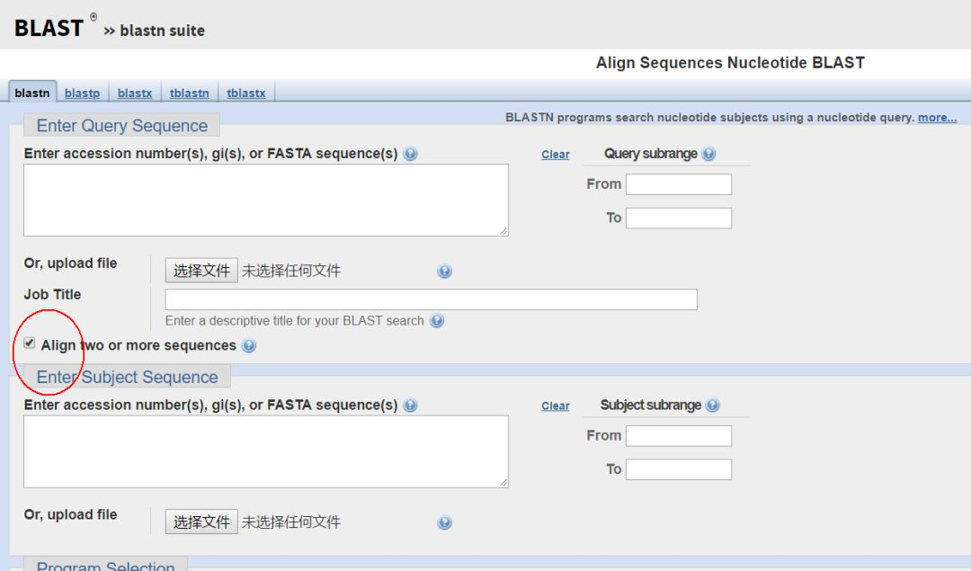Click help icon next to Subject subrange
Viewport: 971px width, 571px height.
point(713,406)
